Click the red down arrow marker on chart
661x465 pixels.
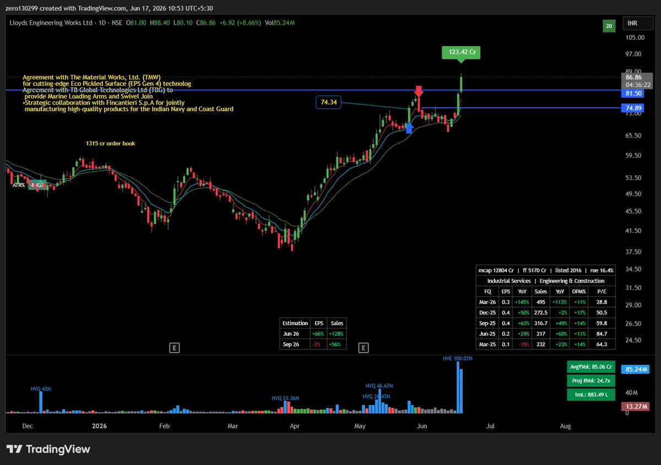pyautogui.click(x=419, y=91)
